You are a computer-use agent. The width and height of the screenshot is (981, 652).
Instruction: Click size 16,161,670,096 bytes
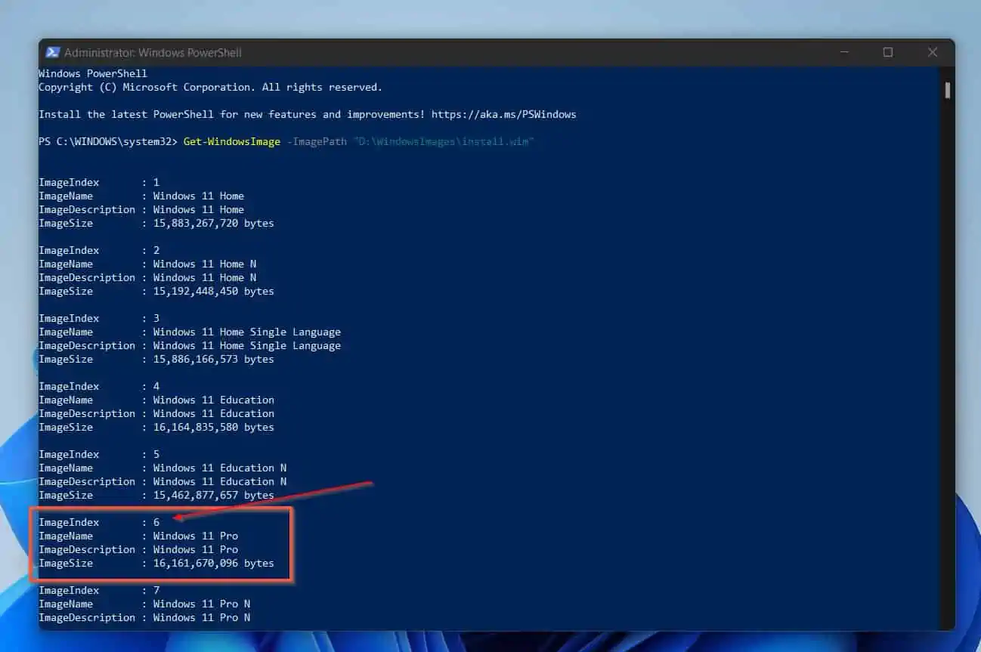pyautogui.click(x=213, y=564)
